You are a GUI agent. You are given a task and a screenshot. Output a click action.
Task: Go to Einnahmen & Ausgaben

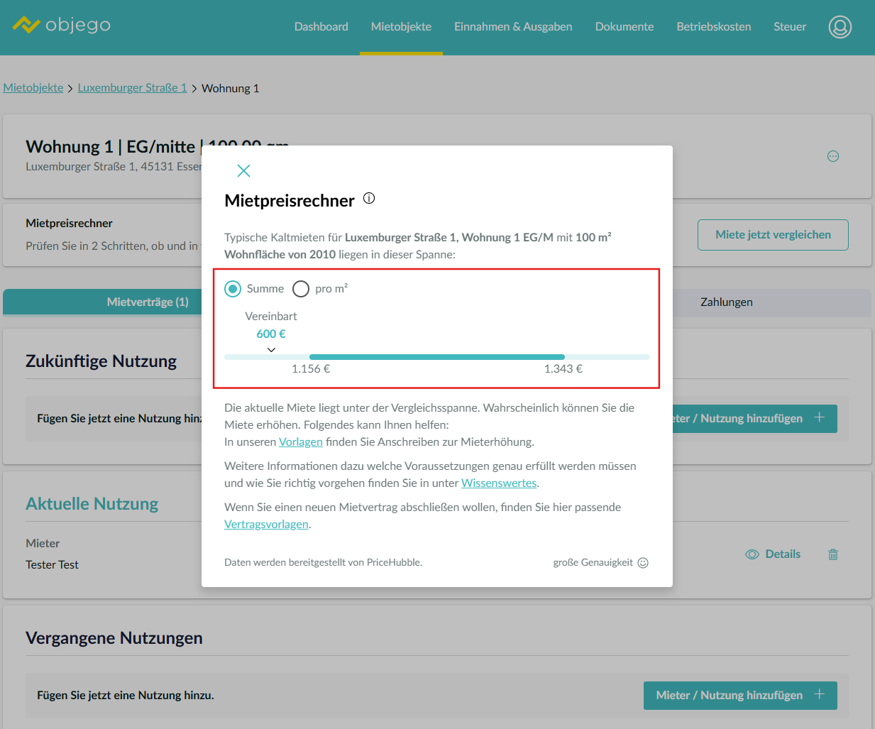[513, 27]
